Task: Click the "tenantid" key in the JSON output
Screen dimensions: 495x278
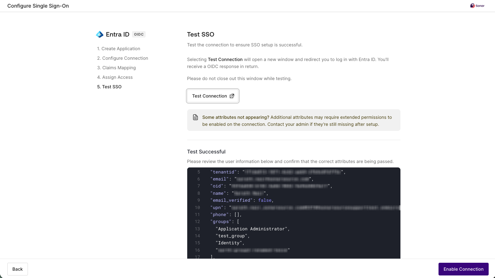Action: [223, 172]
